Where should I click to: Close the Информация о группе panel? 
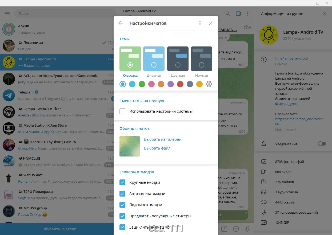click(x=325, y=14)
